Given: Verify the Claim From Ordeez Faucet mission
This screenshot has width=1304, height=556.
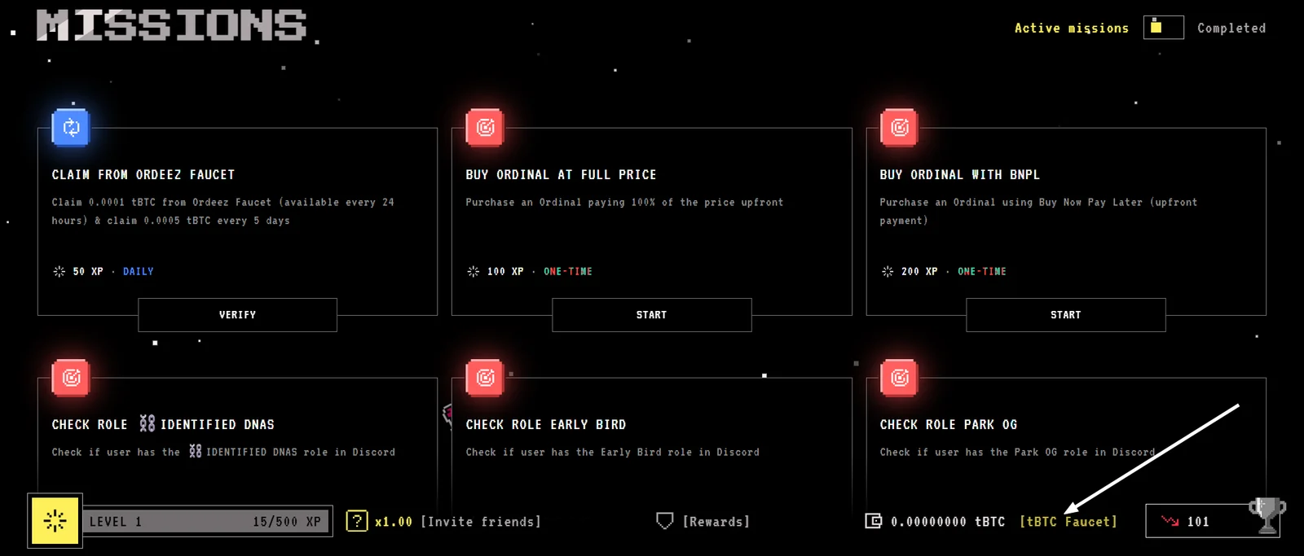Looking at the screenshot, I should click(237, 315).
